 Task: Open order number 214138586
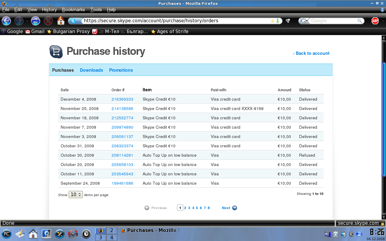122,108
